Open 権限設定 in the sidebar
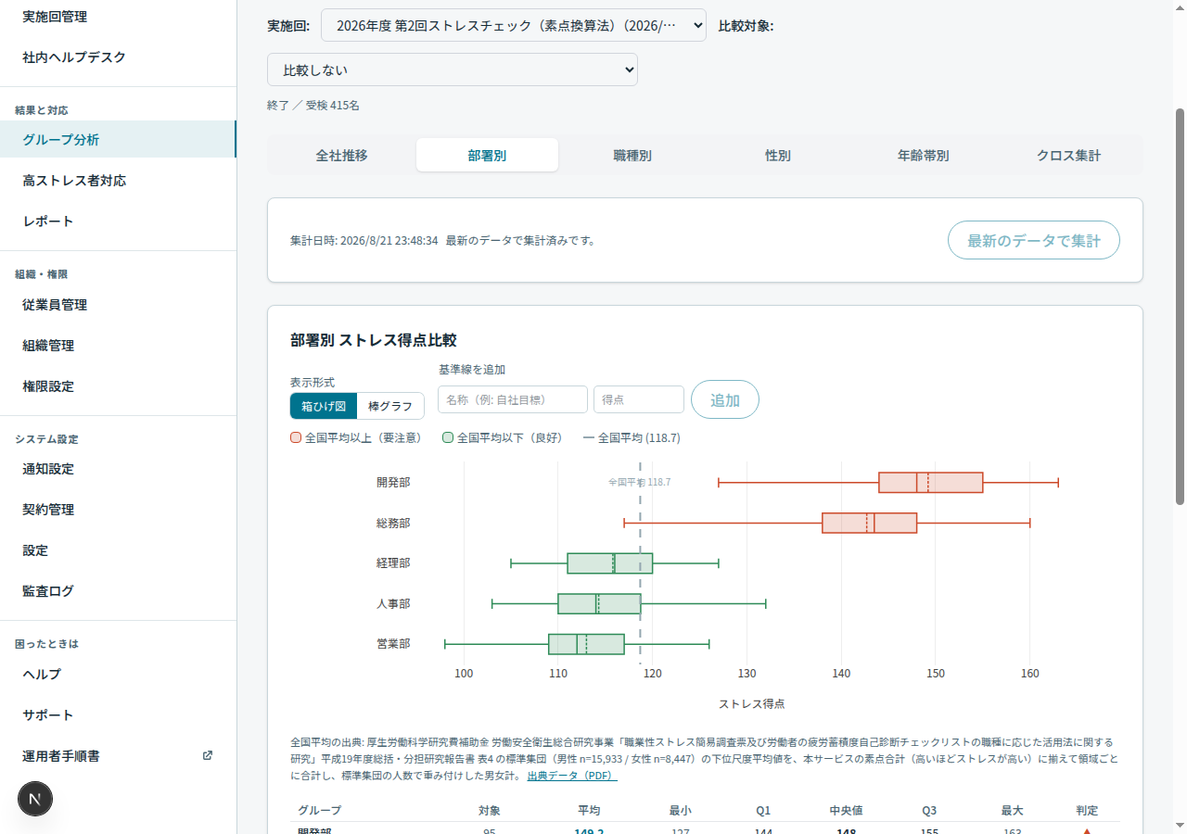Viewport: 1187px width, 834px height. 118,385
